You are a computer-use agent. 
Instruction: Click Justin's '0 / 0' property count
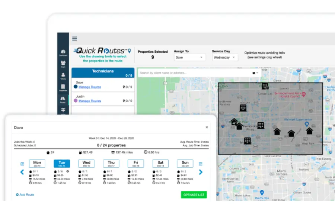[128, 101]
